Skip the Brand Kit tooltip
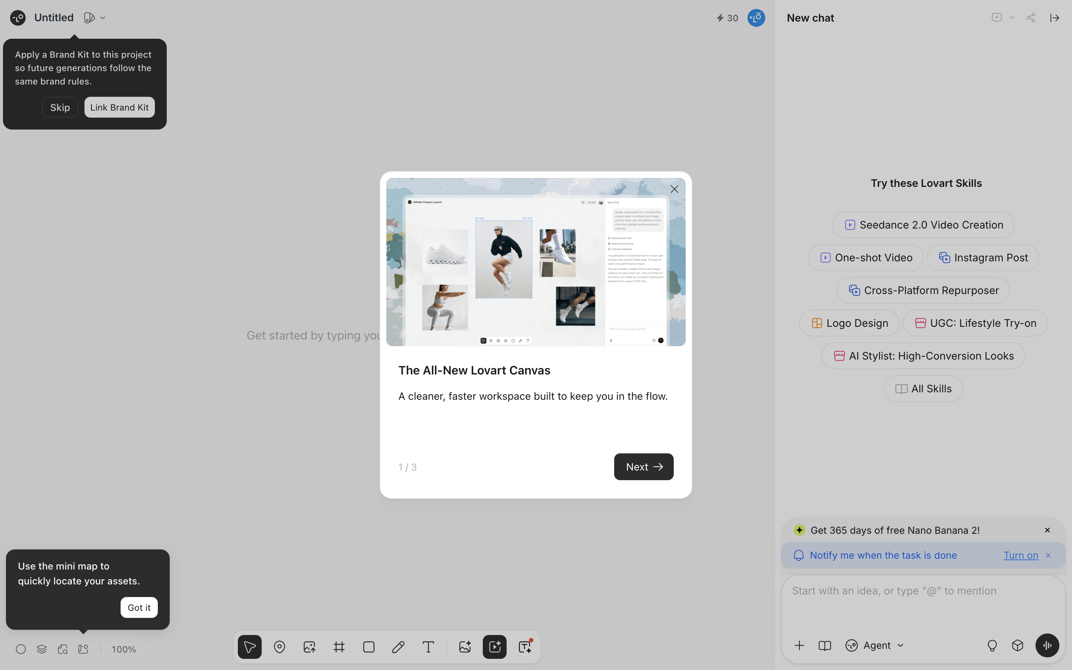 [60, 107]
